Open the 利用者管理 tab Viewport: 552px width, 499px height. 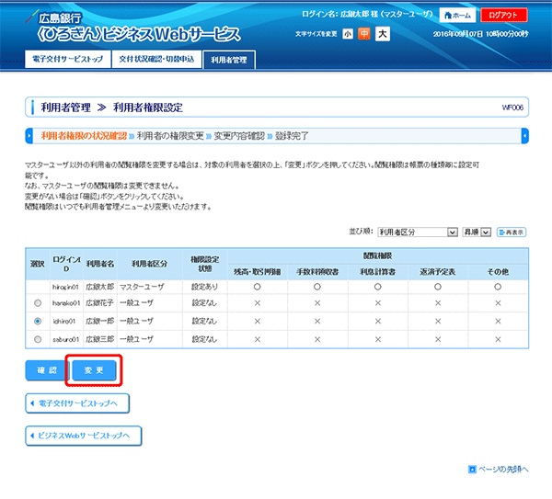click(x=229, y=60)
